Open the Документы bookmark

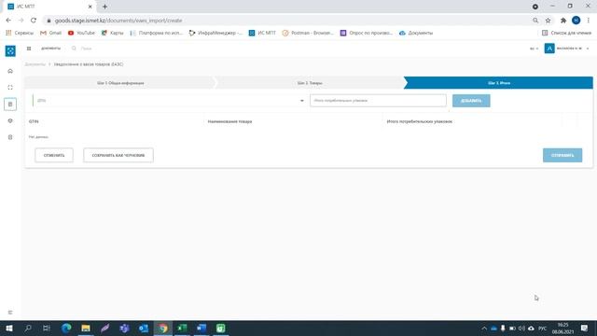(416, 33)
